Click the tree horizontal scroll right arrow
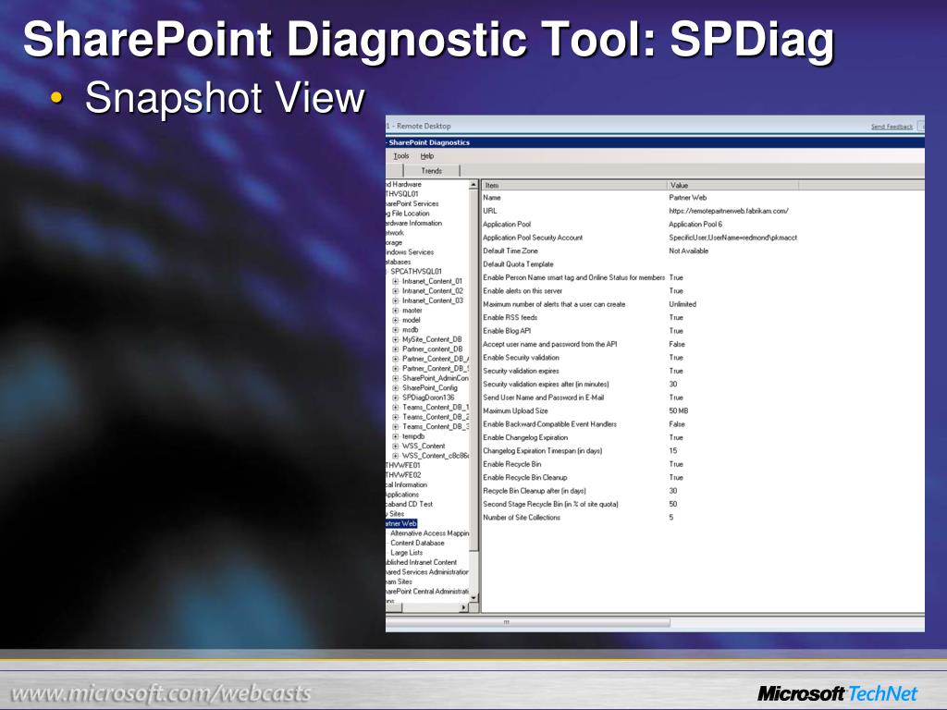This screenshot has width=947, height=710. pyautogui.click(x=464, y=607)
